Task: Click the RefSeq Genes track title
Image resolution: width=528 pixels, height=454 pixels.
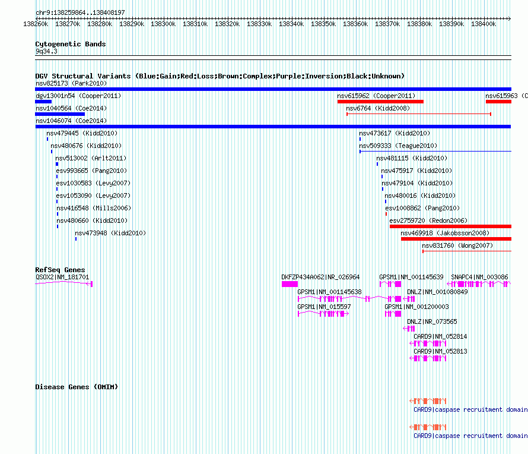Action: pyautogui.click(x=60, y=270)
